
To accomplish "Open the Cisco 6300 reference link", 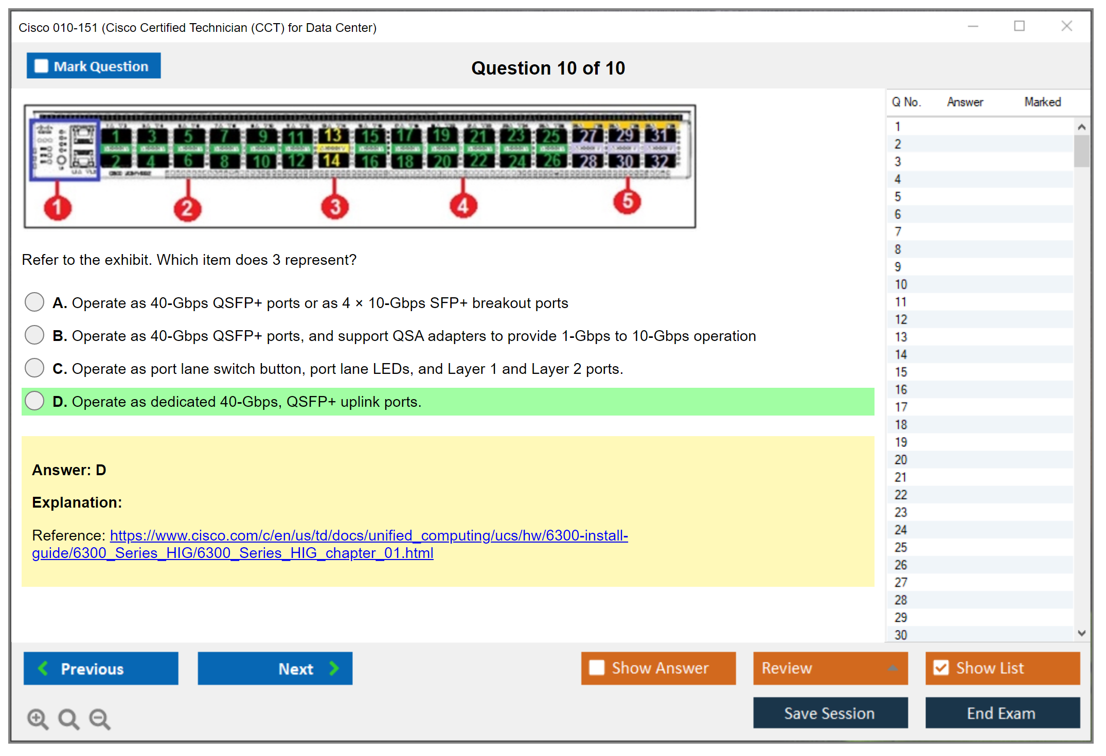I will click(368, 536).
